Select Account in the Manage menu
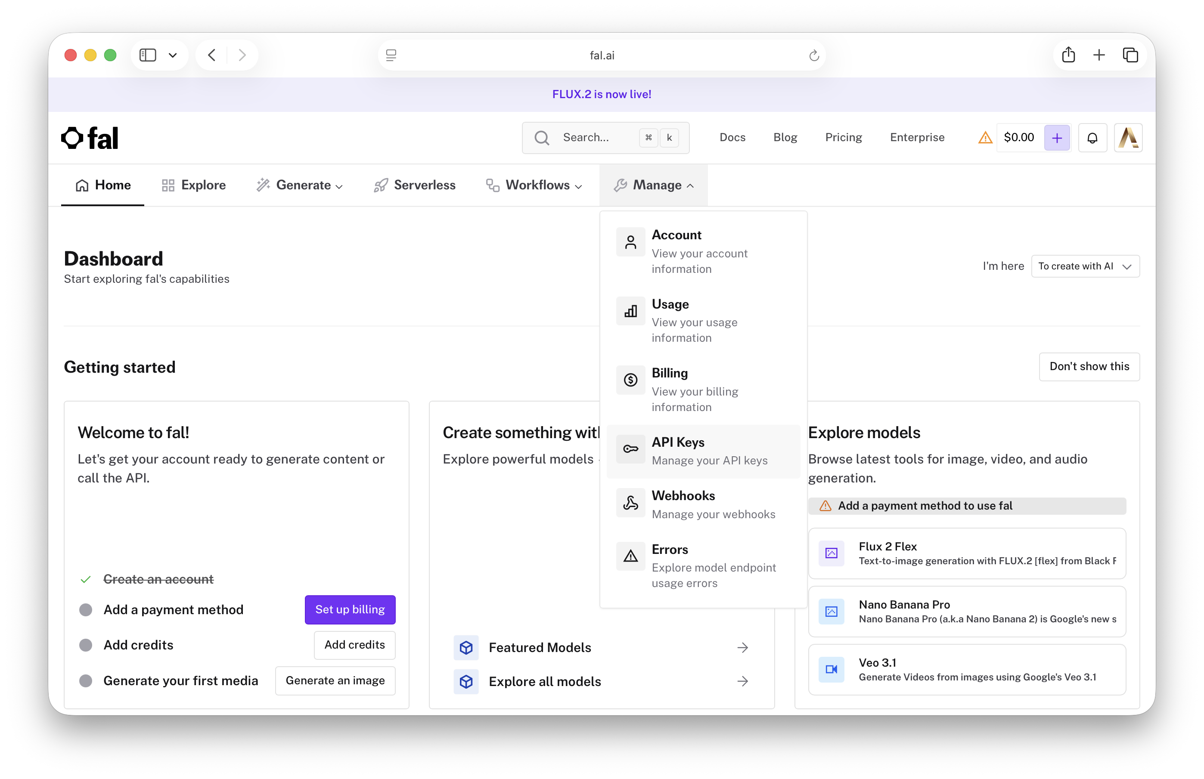 (x=703, y=251)
